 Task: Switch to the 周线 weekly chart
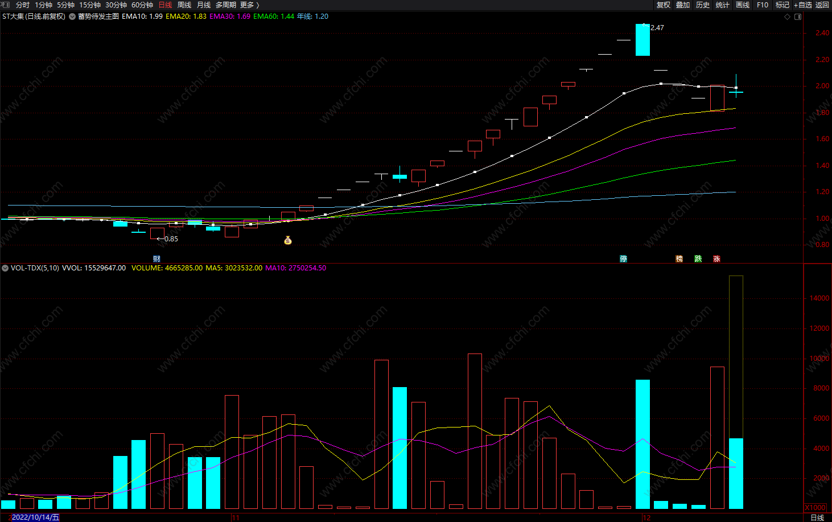click(x=184, y=5)
